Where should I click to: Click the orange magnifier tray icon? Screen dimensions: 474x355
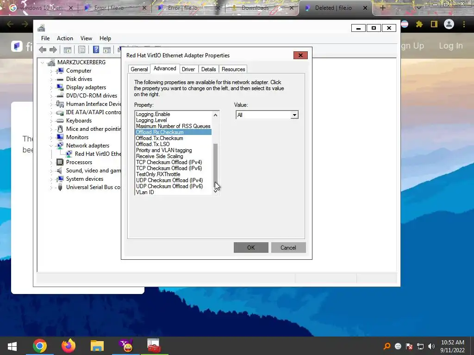click(x=387, y=346)
